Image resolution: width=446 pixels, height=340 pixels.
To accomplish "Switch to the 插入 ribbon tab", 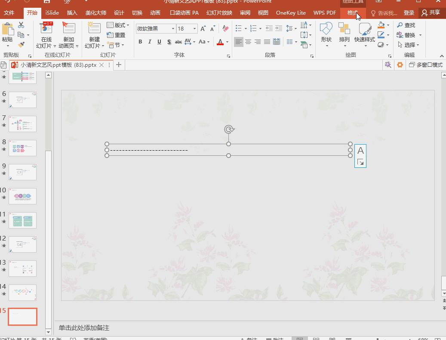I will 72,13.
